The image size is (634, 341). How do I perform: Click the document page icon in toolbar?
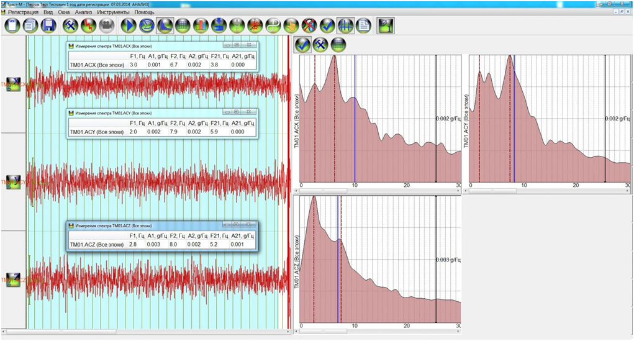pos(364,25)
